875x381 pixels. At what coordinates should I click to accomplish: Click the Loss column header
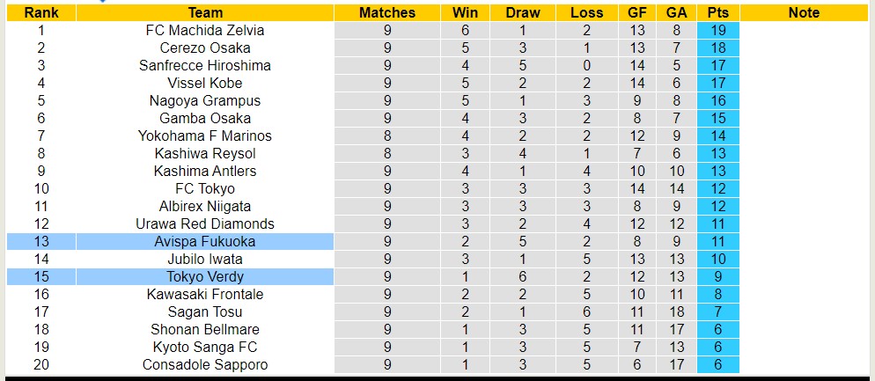[x=586, y=12]
